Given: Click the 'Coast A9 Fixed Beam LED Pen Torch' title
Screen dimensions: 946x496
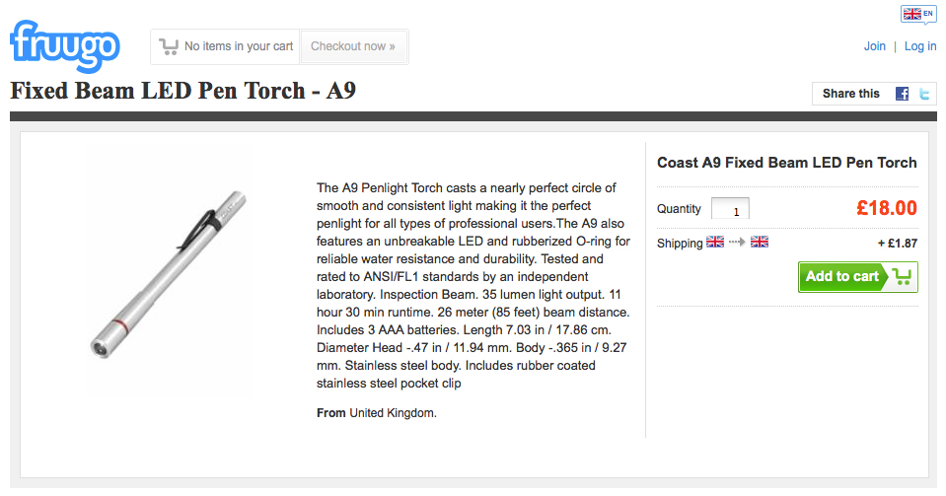Looking at the screenshot, I should [x=786, y=163].
